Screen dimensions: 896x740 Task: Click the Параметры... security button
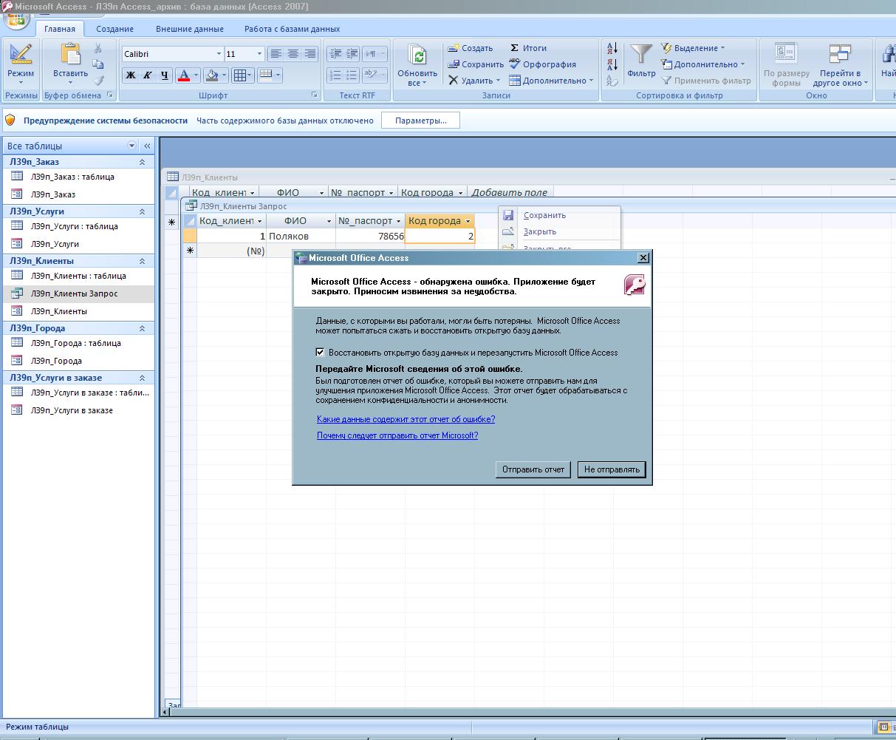pos(420,120)
